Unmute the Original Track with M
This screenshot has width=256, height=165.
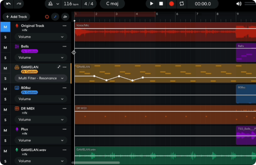(x=6, y=27)
